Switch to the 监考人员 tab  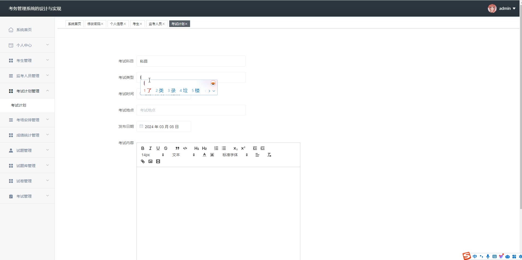point(155,24)
